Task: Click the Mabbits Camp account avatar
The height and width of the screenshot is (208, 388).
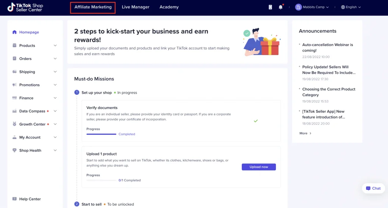Action: pyautogui.click(x=298, y=7)
